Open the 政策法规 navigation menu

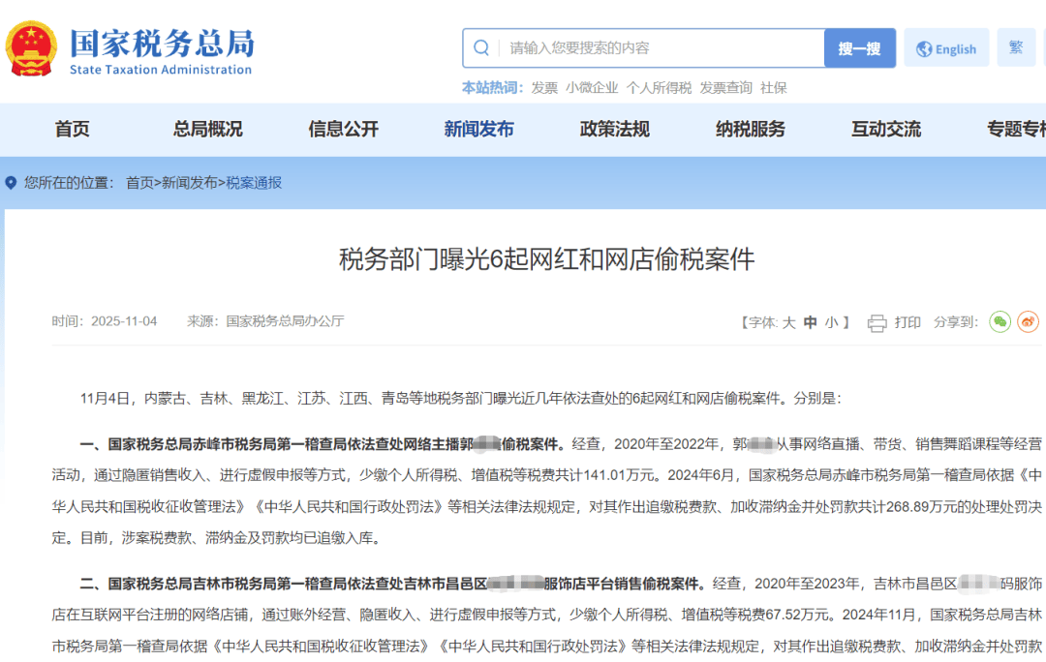(614, 130)
